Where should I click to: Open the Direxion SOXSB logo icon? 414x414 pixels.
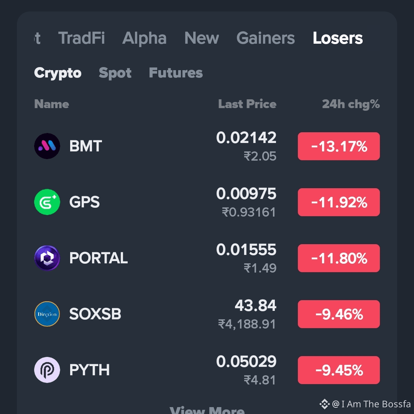[47, 314]
